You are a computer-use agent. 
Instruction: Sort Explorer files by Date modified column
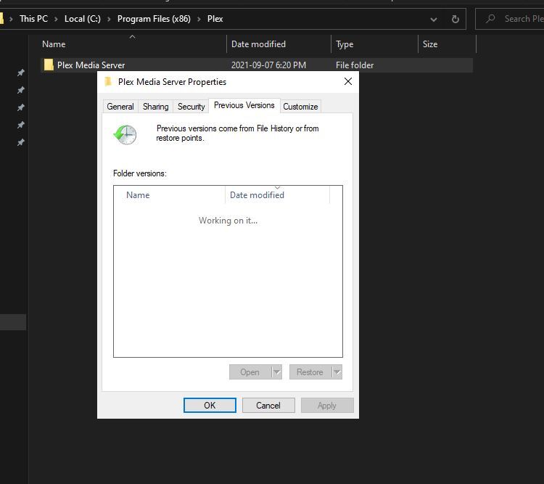tap(279, 44)
